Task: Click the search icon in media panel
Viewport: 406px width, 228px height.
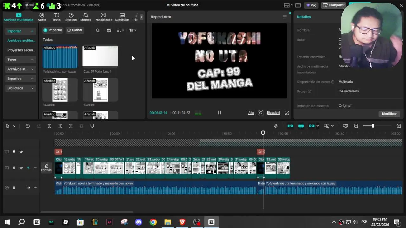Action: point(98,30)
